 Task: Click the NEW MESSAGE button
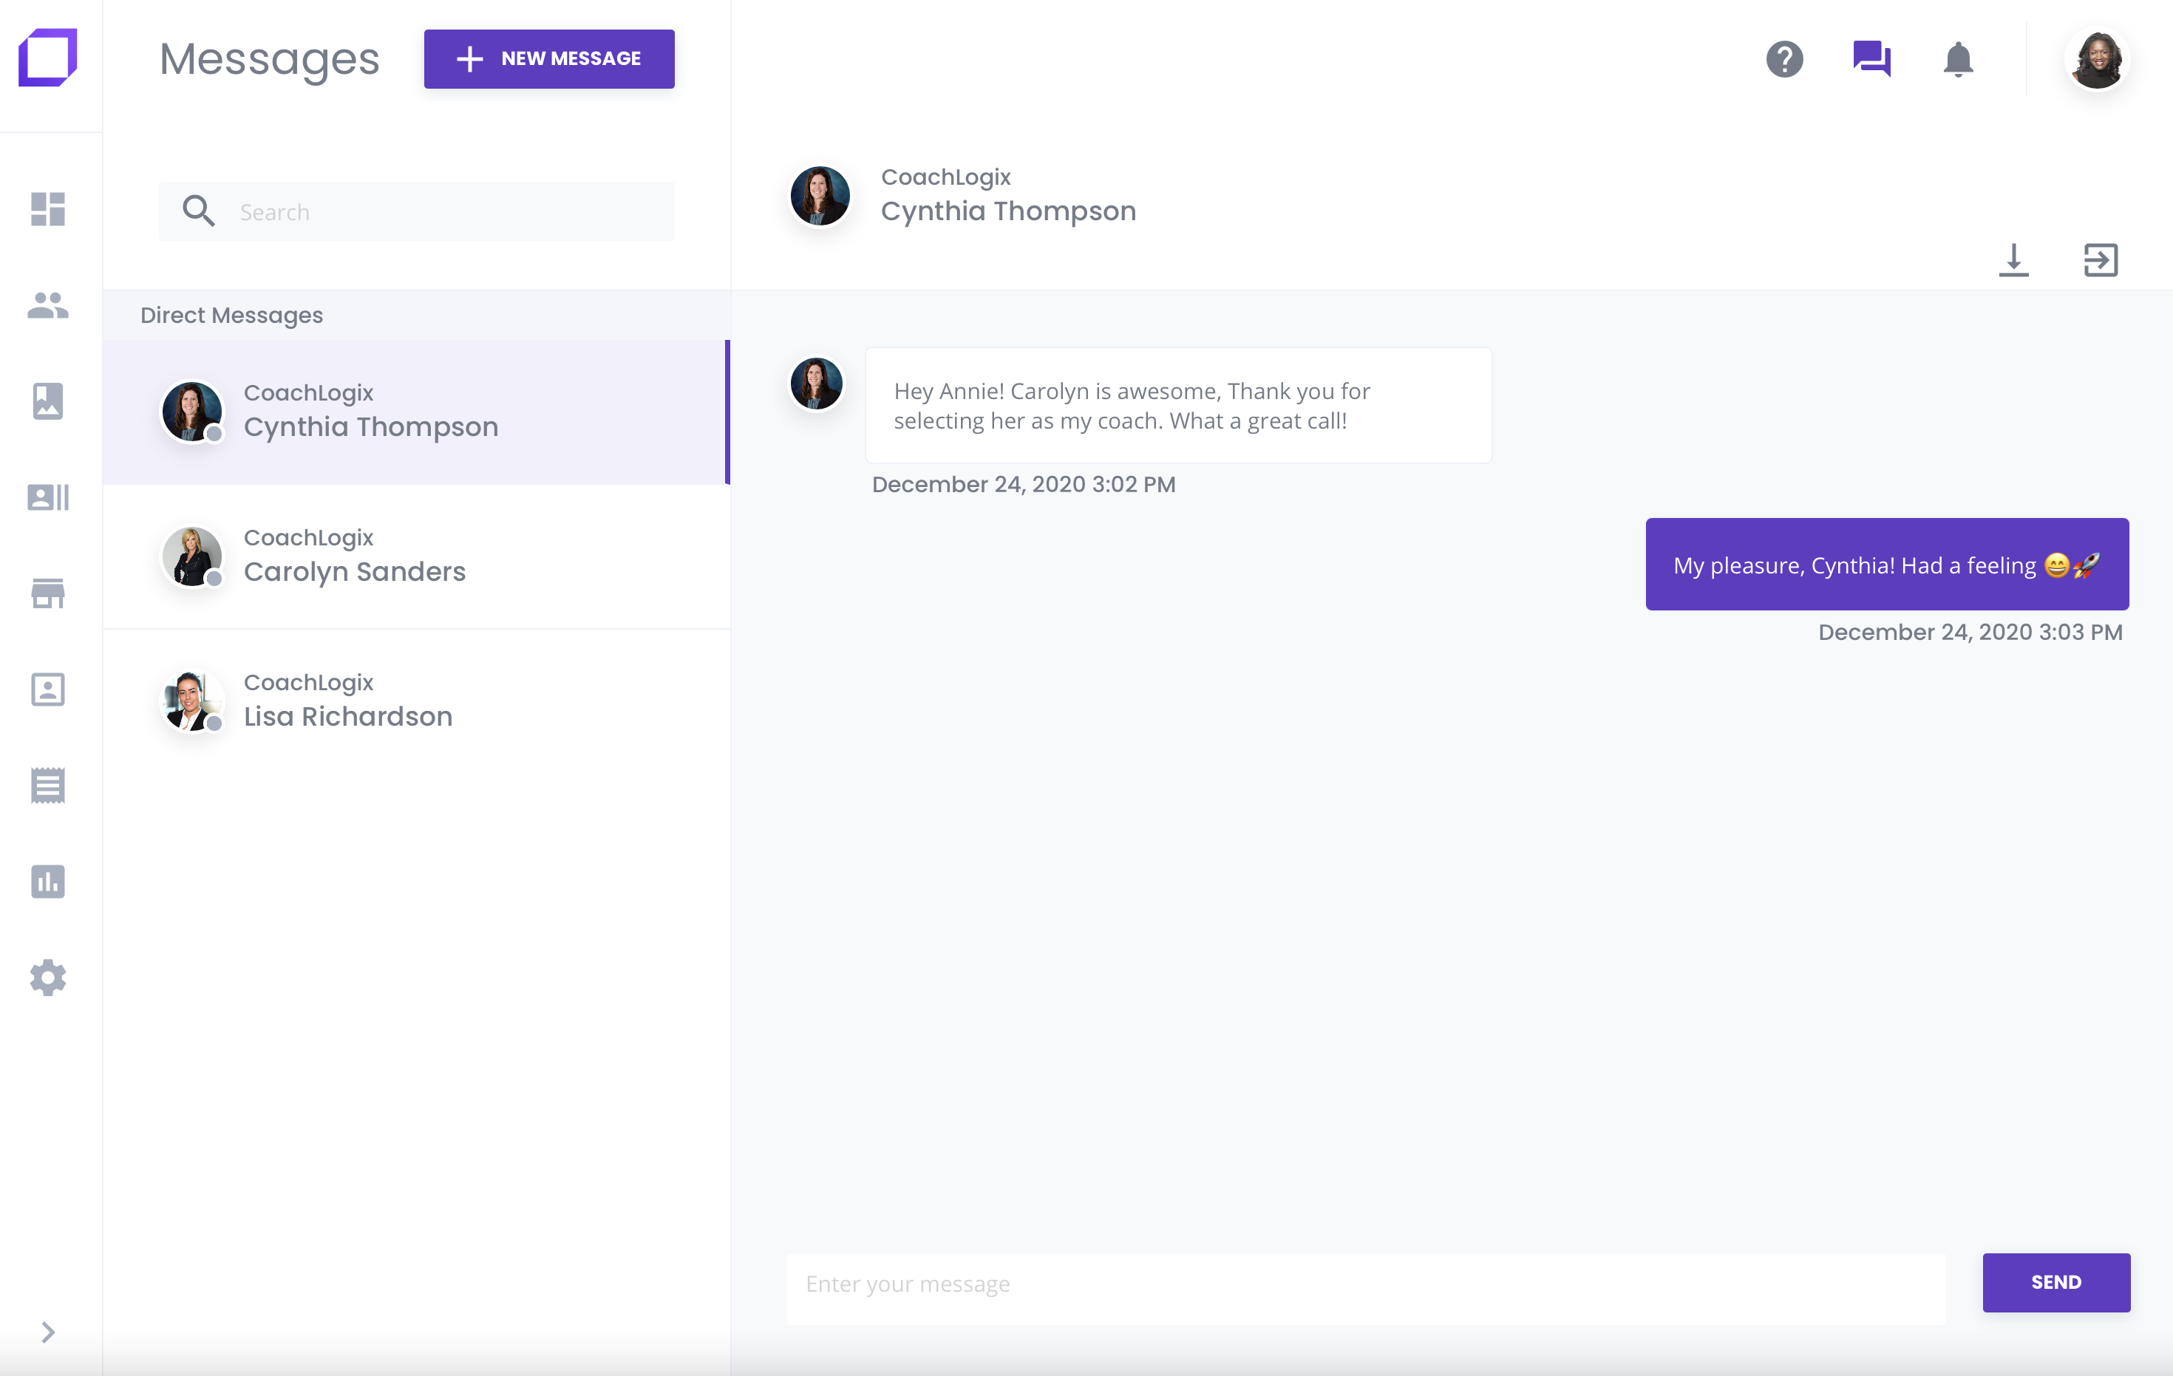pyautogui.click(x=548, y=58)
